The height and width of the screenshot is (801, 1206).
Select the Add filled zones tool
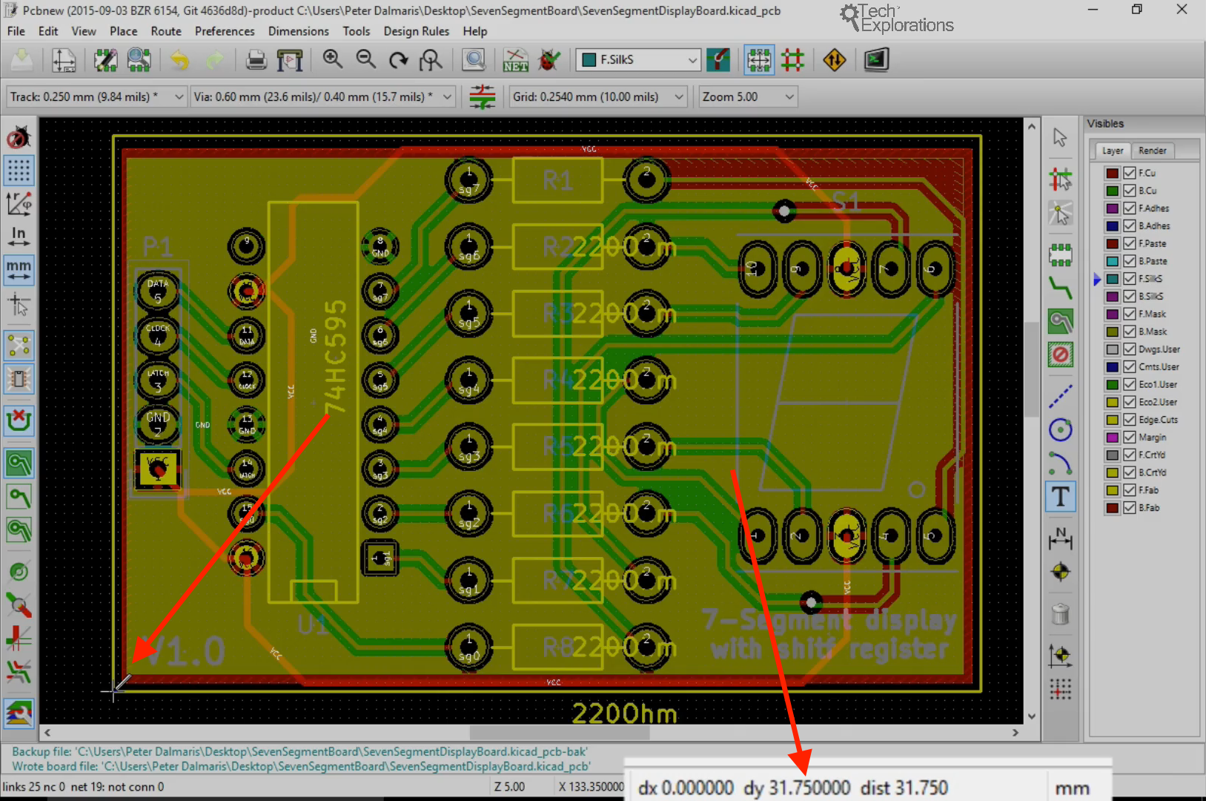coord(1061,320)
